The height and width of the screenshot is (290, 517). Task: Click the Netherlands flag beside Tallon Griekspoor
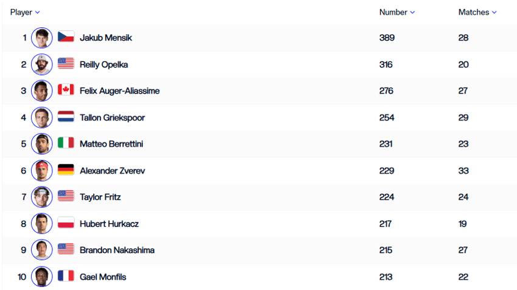(66, 116)
